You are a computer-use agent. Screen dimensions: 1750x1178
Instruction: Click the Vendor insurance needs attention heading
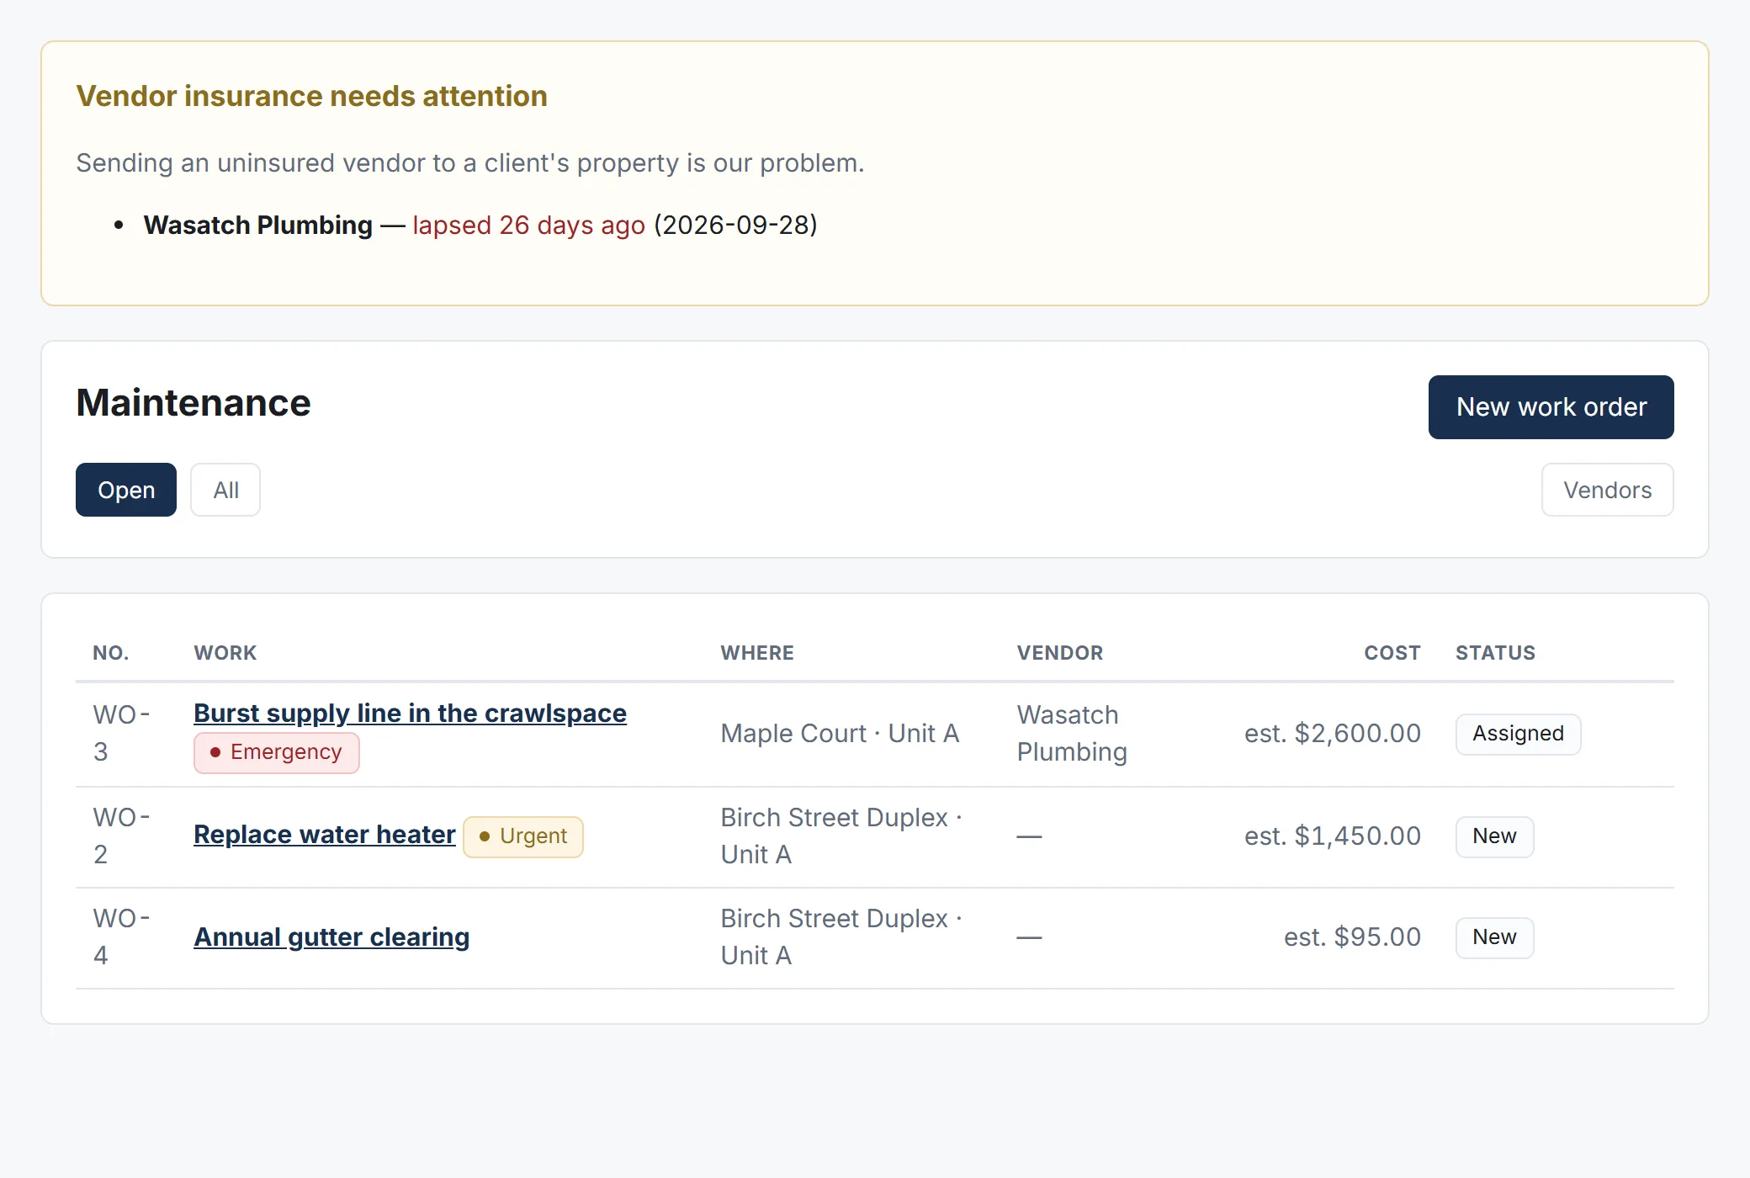[x=311, y=96]
